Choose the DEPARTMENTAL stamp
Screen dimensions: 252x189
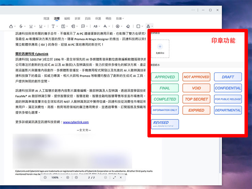click(x=228, y=110)
